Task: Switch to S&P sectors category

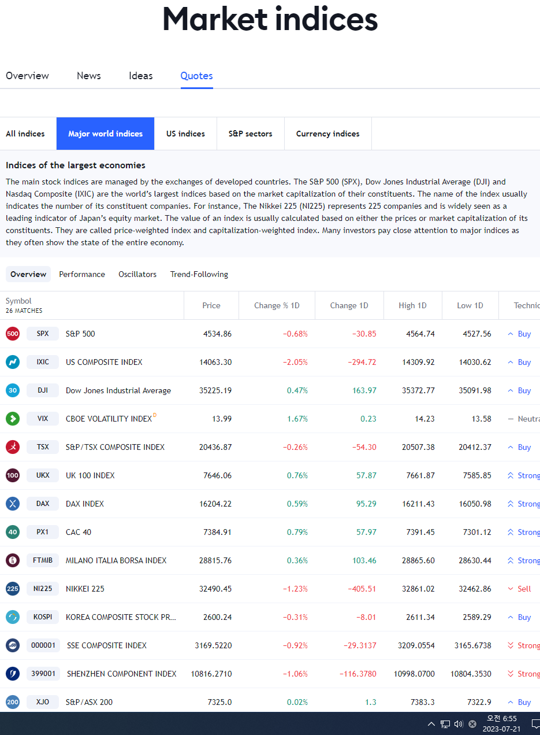Action: click(x=251, y=134)
